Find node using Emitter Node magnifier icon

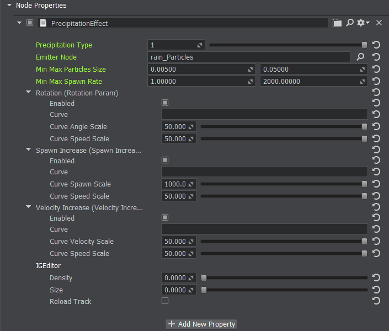pos(360,57)
